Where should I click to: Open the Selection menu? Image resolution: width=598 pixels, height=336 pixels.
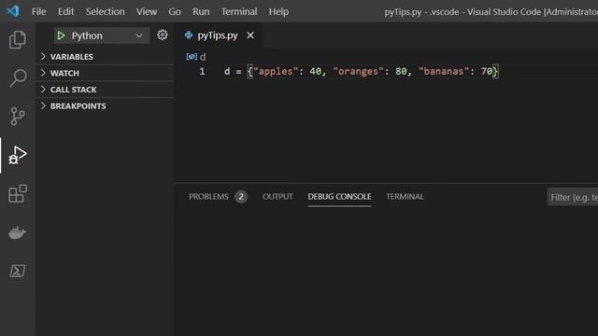click(106, 11)
